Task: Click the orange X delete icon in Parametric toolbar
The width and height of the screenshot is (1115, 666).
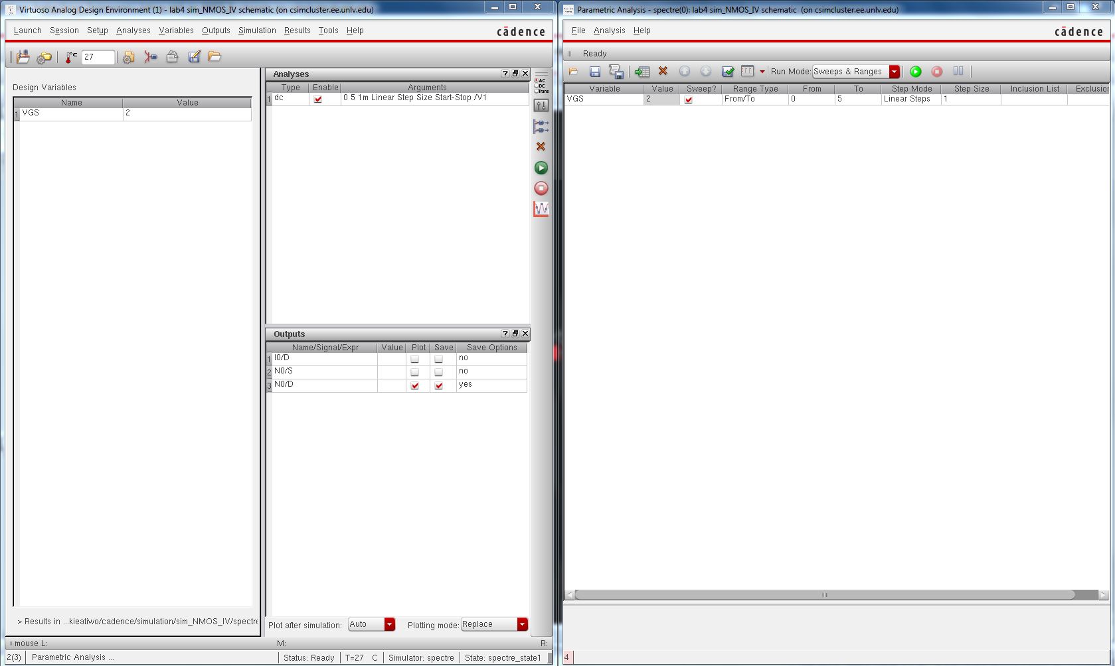Action: click(663, 71)
